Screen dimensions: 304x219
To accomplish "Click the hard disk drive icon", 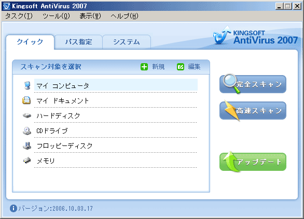I will point(27,115).
